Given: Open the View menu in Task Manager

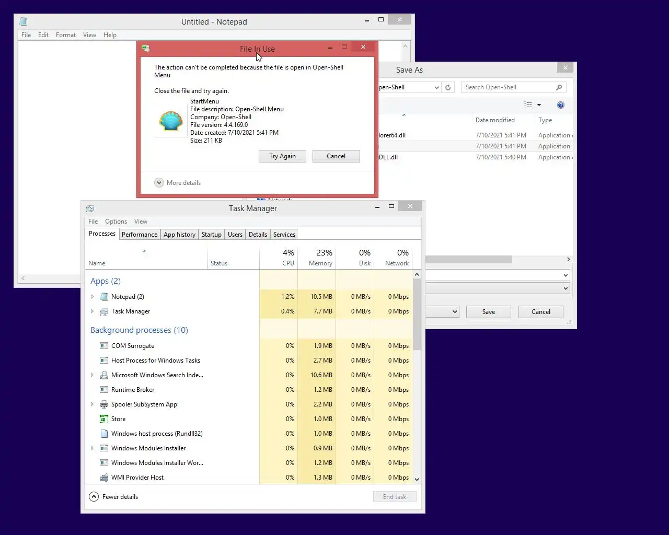Looking at the screenshot, I should 141,222.
